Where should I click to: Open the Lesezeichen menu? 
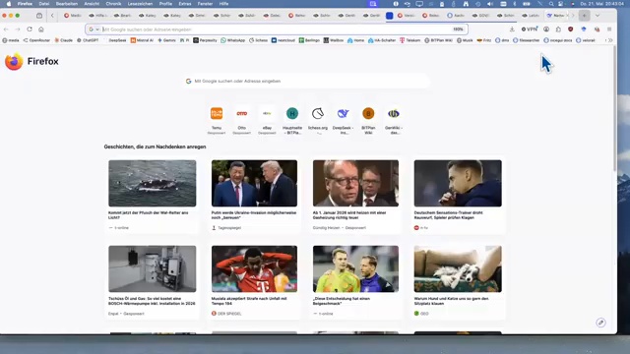click(x=140, y=4)
